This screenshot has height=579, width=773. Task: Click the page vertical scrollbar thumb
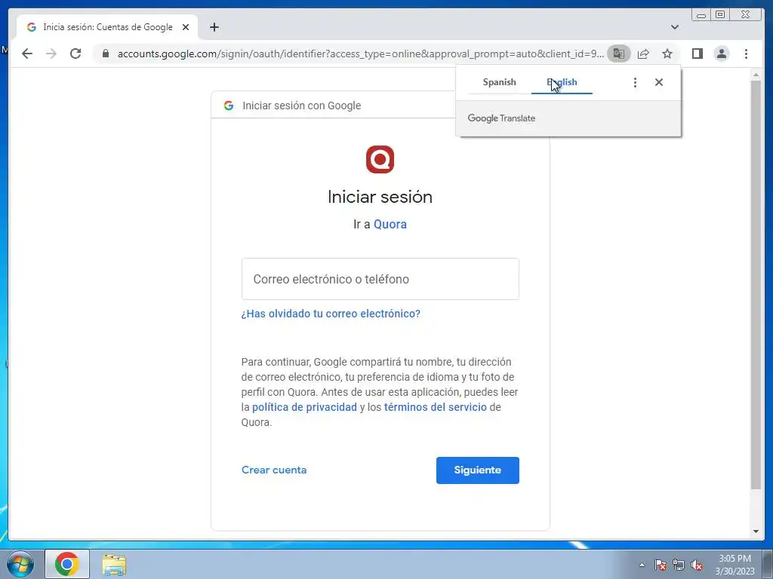(x=756, y=284)
